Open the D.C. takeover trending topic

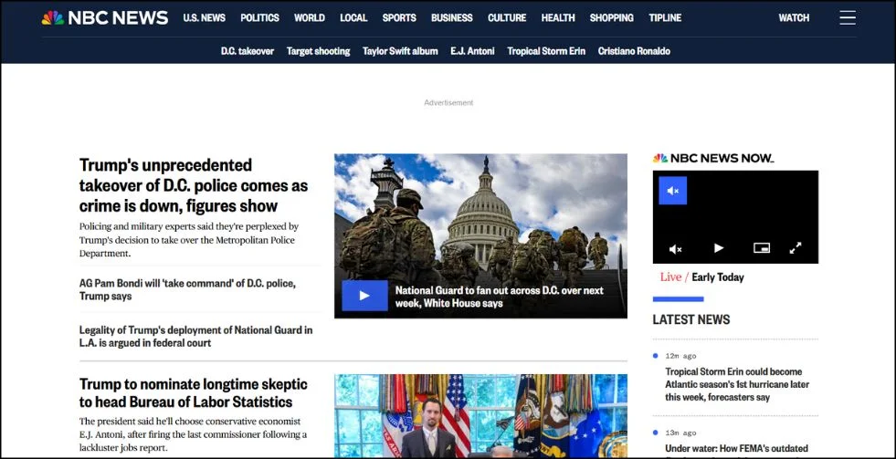pos(248,51)
